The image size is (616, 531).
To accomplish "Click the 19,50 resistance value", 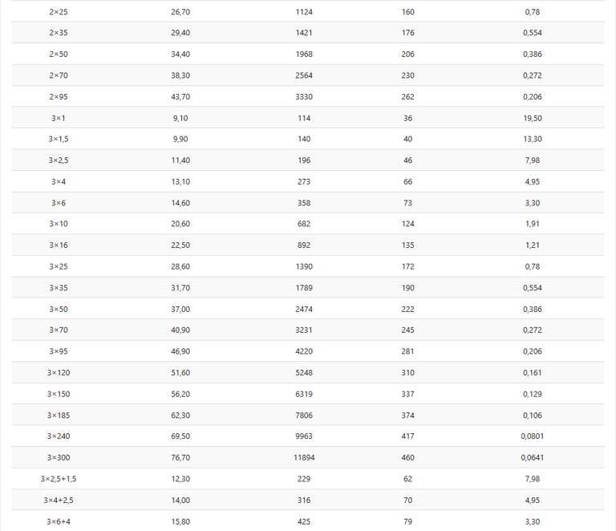I will coord(533,118).
